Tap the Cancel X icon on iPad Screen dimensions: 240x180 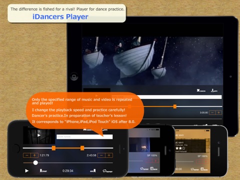coord(201,90)
